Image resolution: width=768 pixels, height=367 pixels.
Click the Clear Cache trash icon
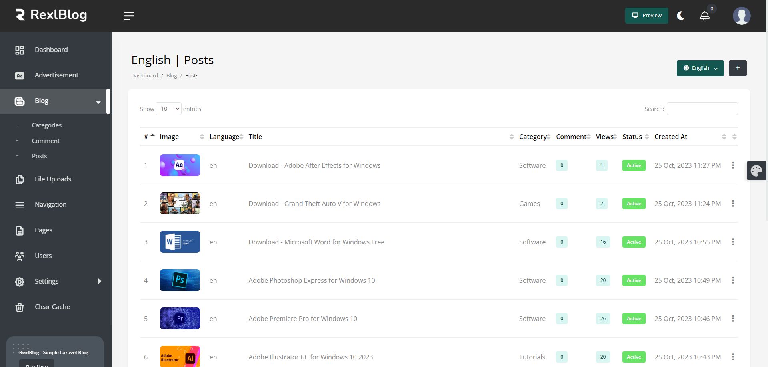[x=20, y=307]
